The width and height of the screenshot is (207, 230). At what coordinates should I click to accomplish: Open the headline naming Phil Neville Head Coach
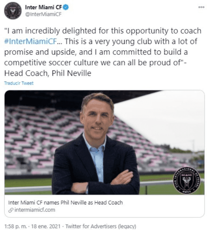[x=65, y=202]
